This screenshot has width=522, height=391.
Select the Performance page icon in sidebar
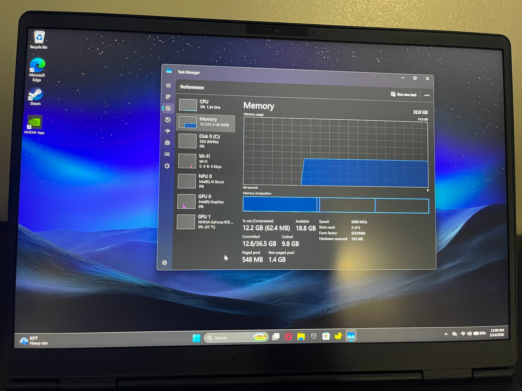(x=168, y=108)
